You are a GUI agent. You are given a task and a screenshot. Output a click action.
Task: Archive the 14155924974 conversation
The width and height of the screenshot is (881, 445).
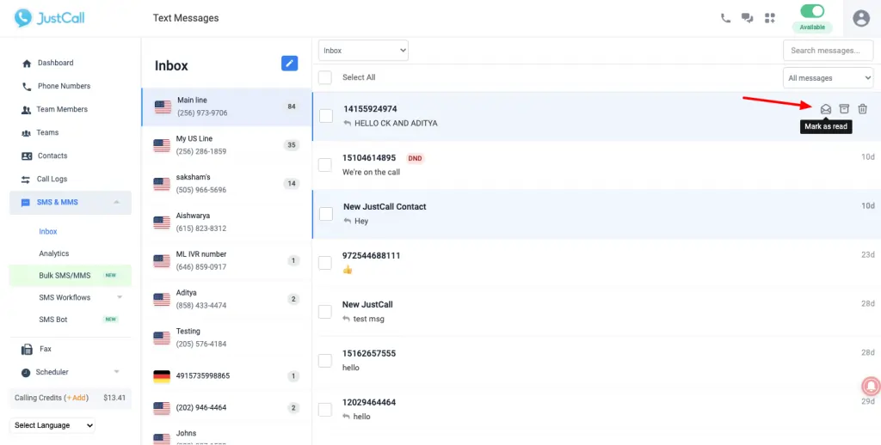pos(844,109)
